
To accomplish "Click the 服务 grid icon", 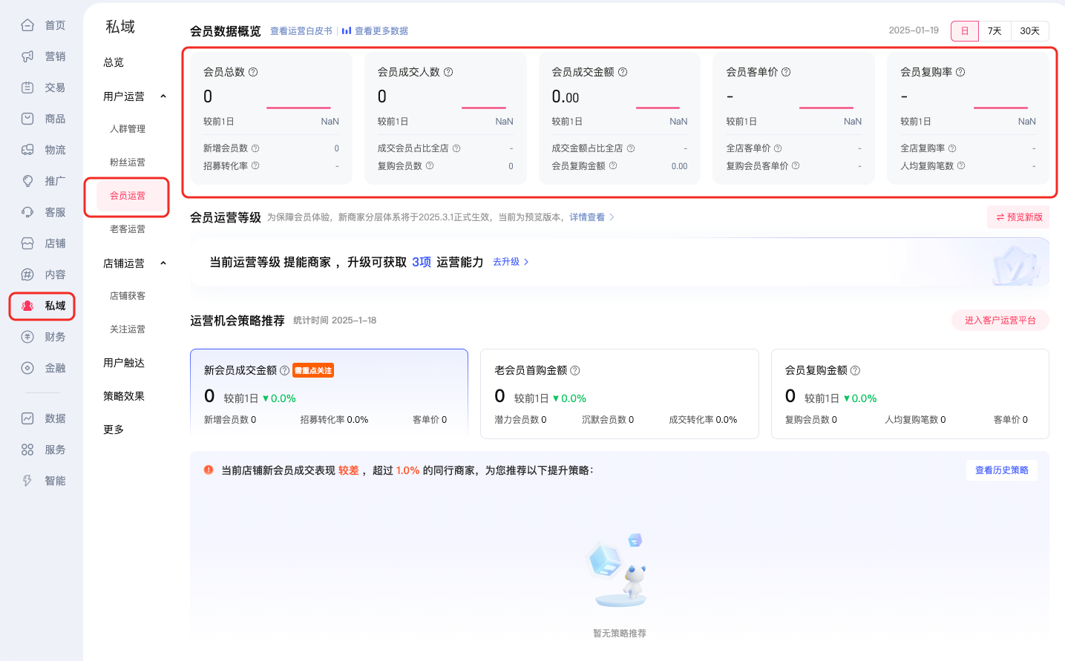I will coord(27,450).
